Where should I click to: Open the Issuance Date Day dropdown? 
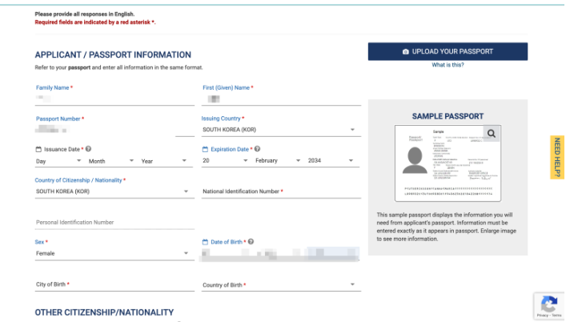click(x=58, y=161)
